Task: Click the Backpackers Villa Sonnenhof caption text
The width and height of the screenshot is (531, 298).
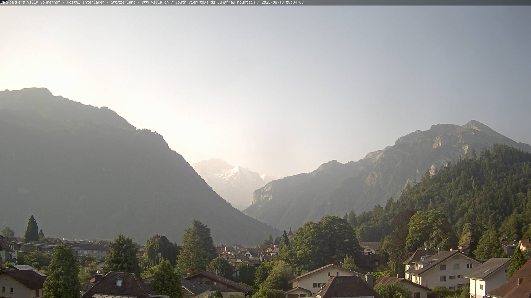Action: [31, 2]
